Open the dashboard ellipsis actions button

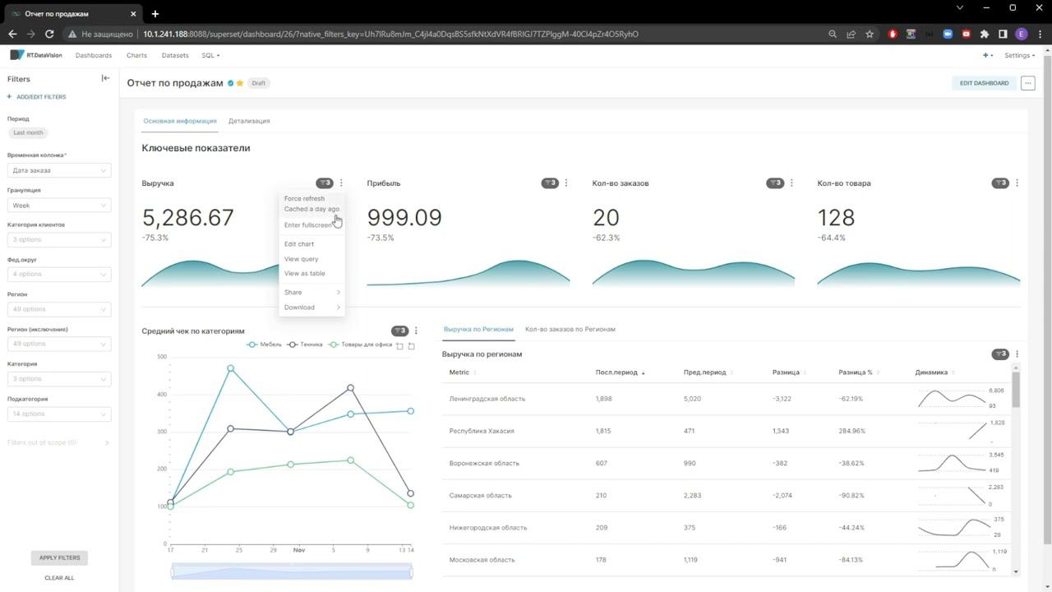(1027, 83)
